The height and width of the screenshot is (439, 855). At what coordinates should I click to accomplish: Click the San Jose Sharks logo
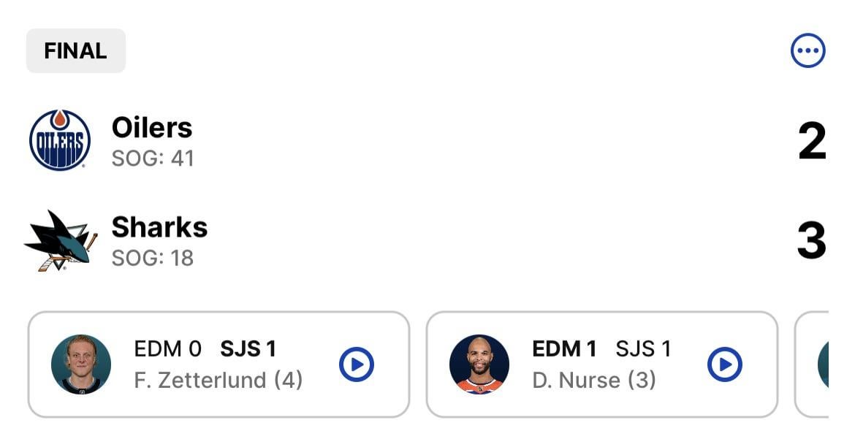coord(60,240)
